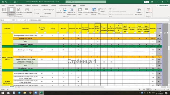
Task: Open Telegram from taskbar
Action: [19, 93]
